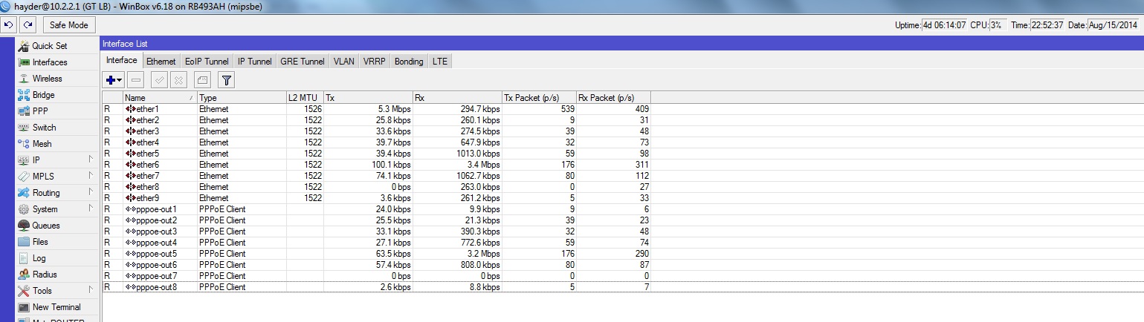1144x322 pixels.
Task: Expand the Routing submenu
Action: (x=58, y=193)
